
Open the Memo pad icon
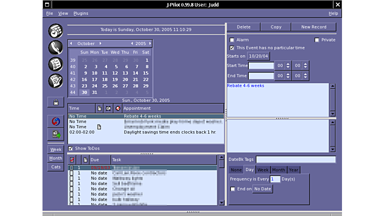(55, 81)
